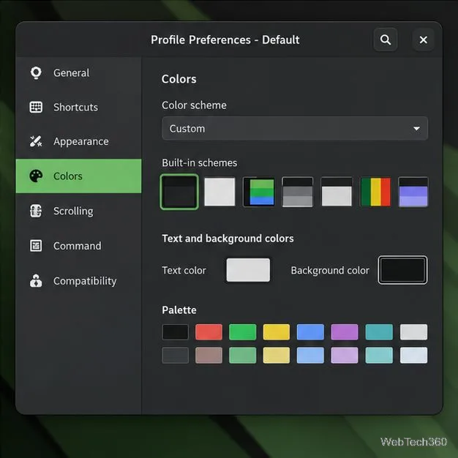Click the brownish-pink palette swatch

tap(209, 355)
